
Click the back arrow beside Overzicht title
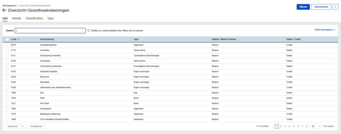click(x=4, y=11)
